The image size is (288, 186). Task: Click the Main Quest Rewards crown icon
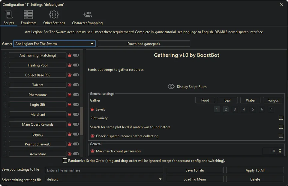click(x=70, y=124)
